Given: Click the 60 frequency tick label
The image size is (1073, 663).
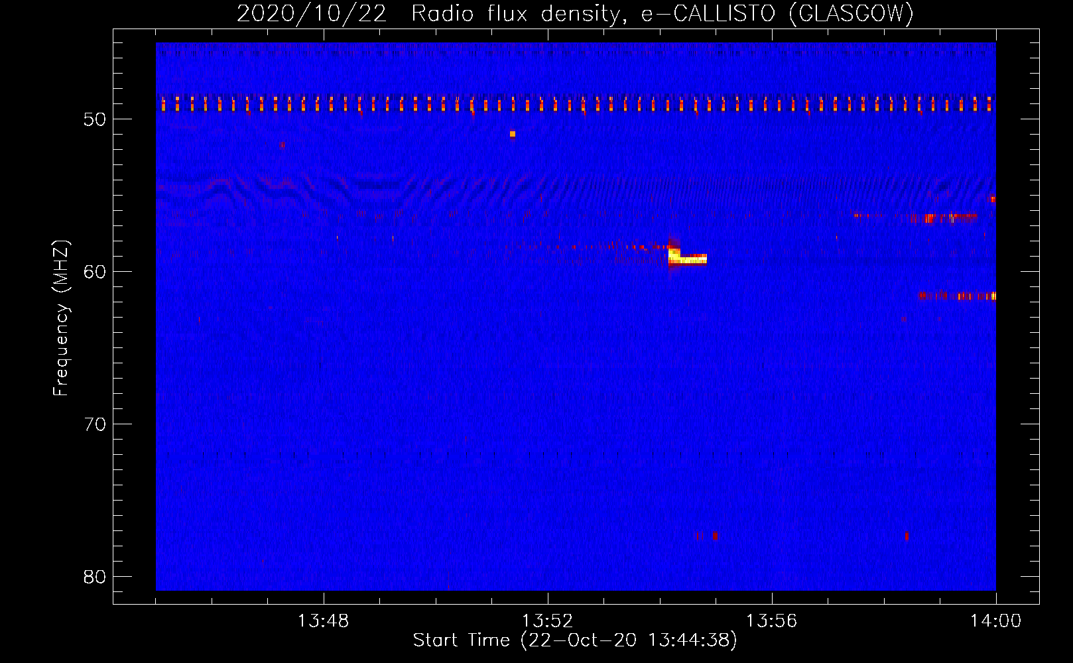Looking at the screenshot, I should pos(95,272).
